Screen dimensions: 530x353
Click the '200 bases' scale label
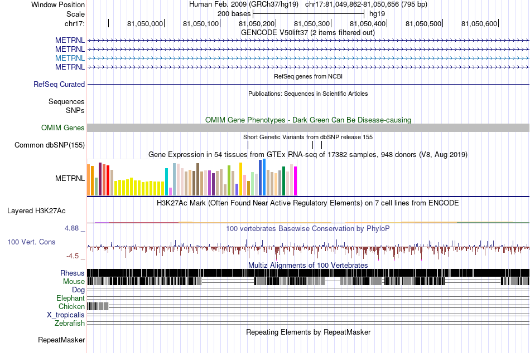pos(234,14)
